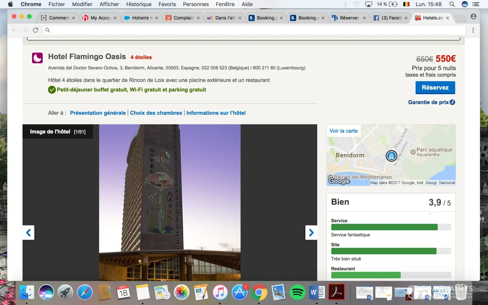Open Microsoft Word from the Dock
488x305 pixels.
(317, 292)
